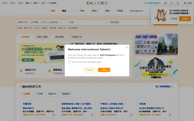194x121 pixels.
Task: Click the 轉職專區 magnifier icon
Action: click(x=49, y=71)
